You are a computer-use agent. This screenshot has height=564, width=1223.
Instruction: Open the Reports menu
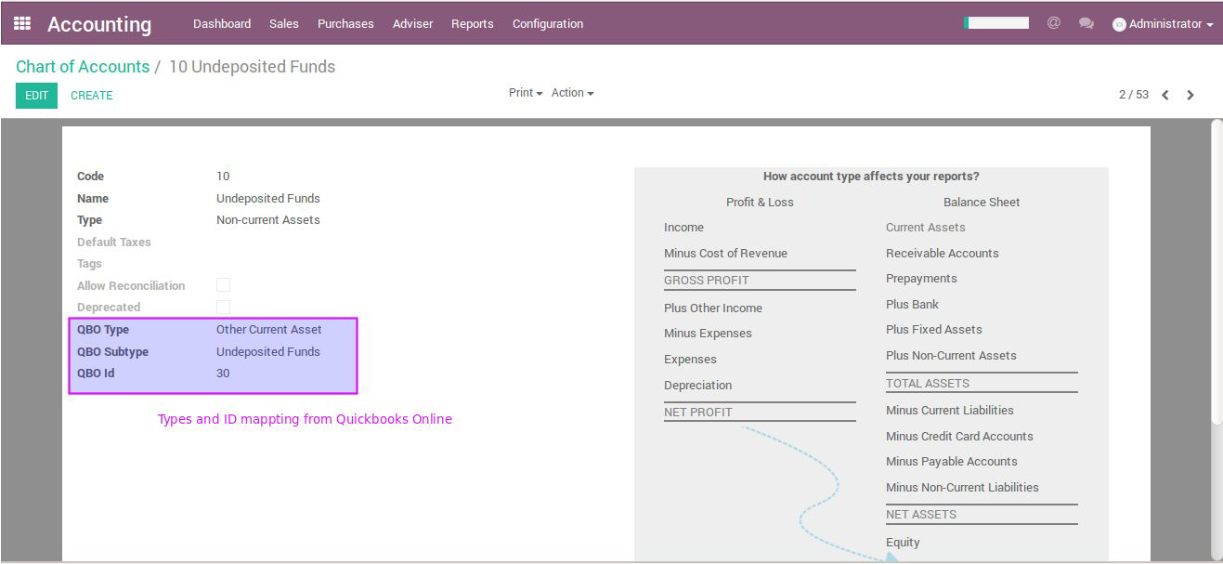click(473, 23)
